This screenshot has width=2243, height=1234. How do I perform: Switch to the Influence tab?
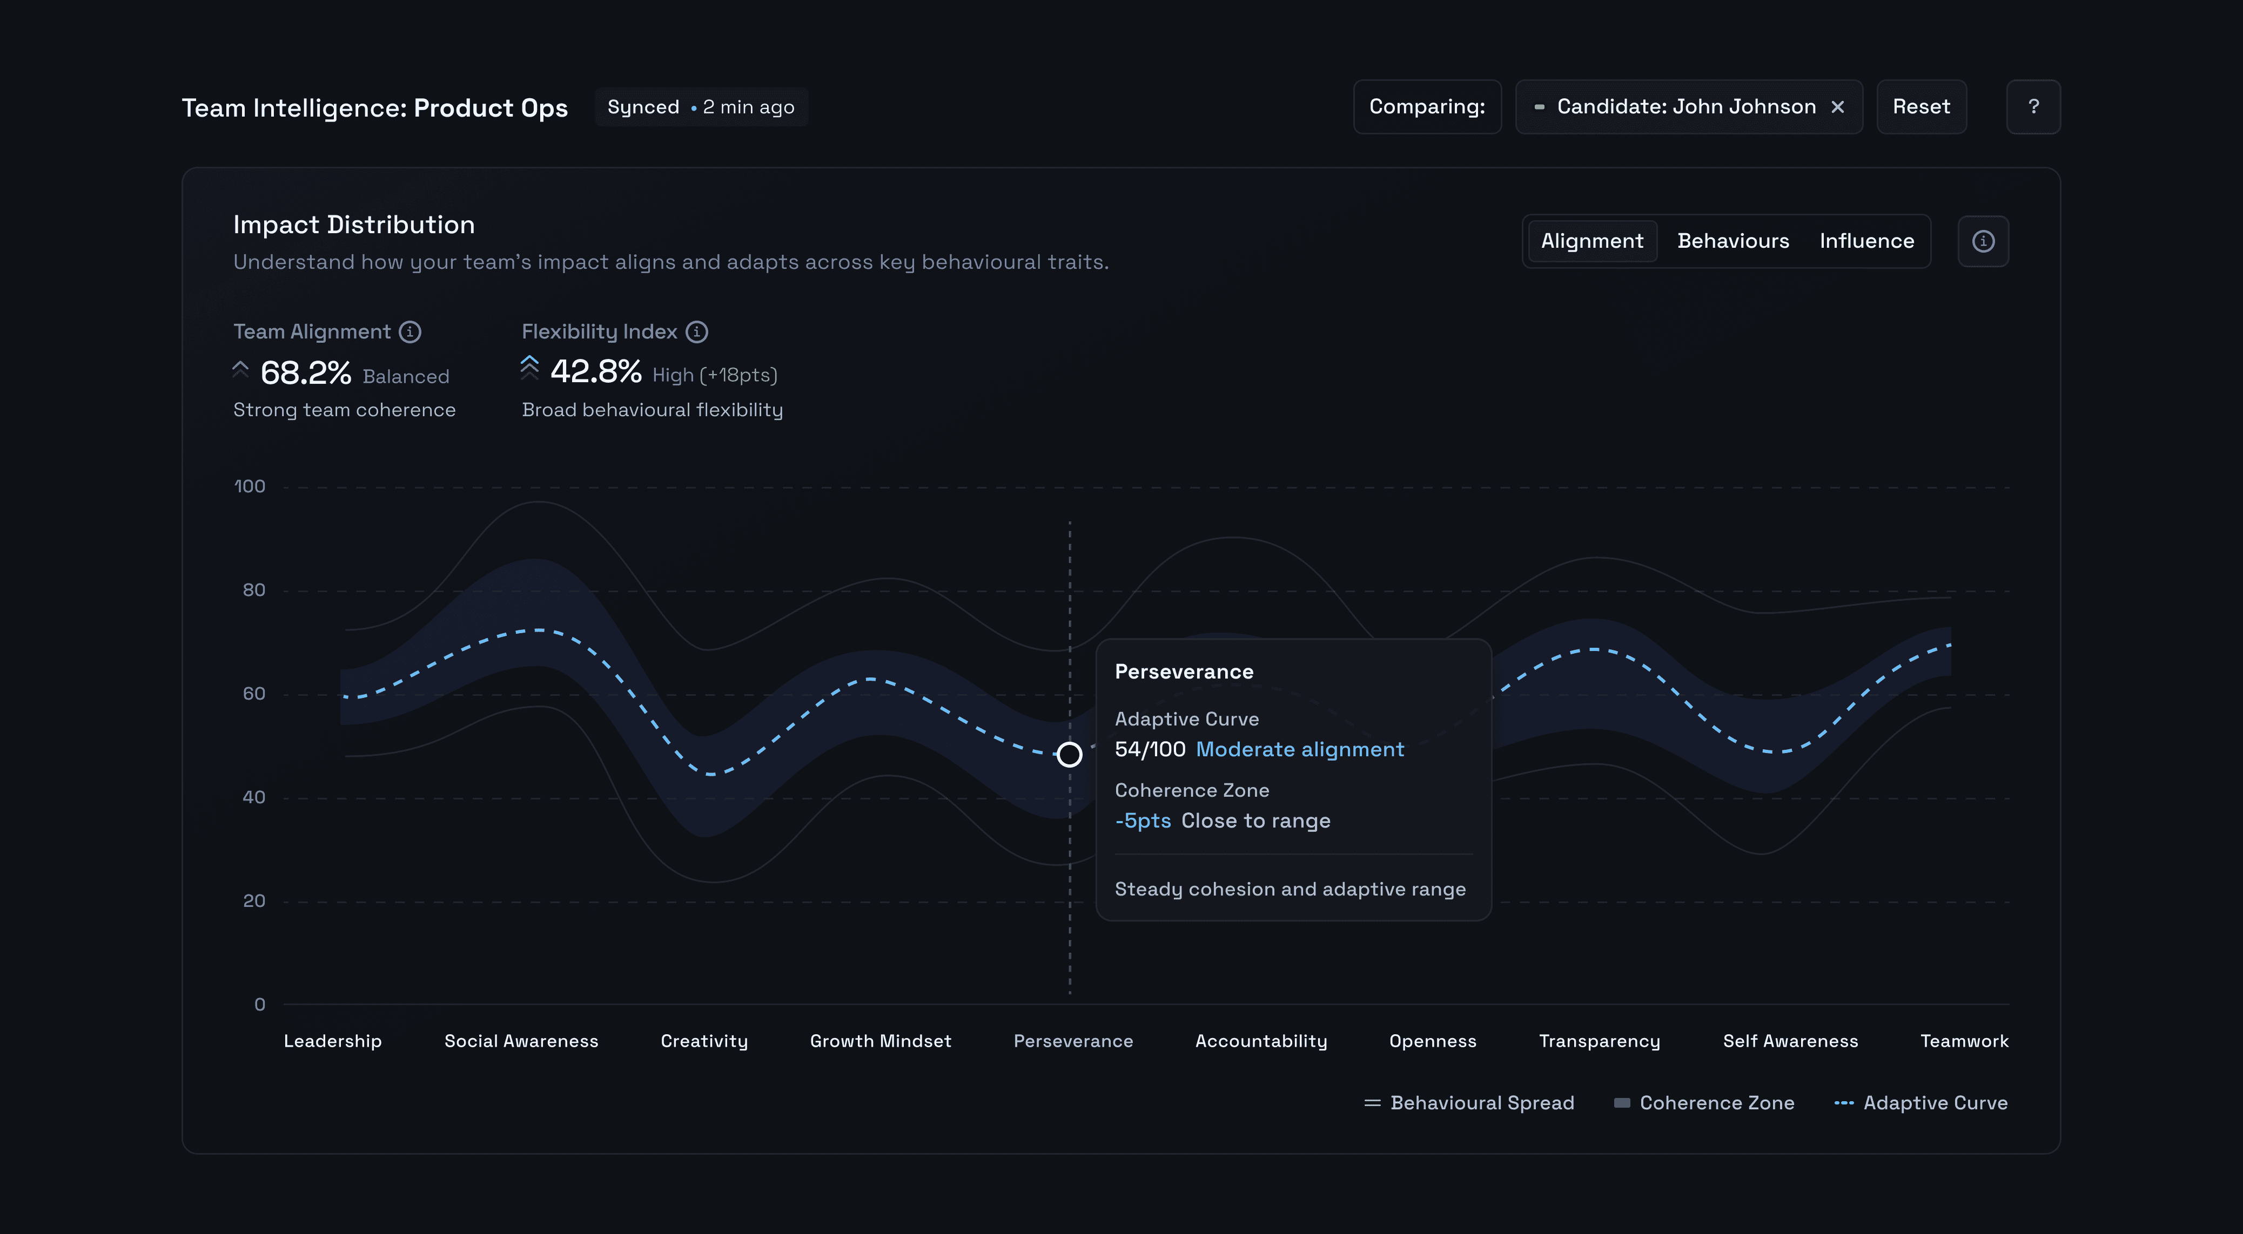click(x=1866, y=241)
